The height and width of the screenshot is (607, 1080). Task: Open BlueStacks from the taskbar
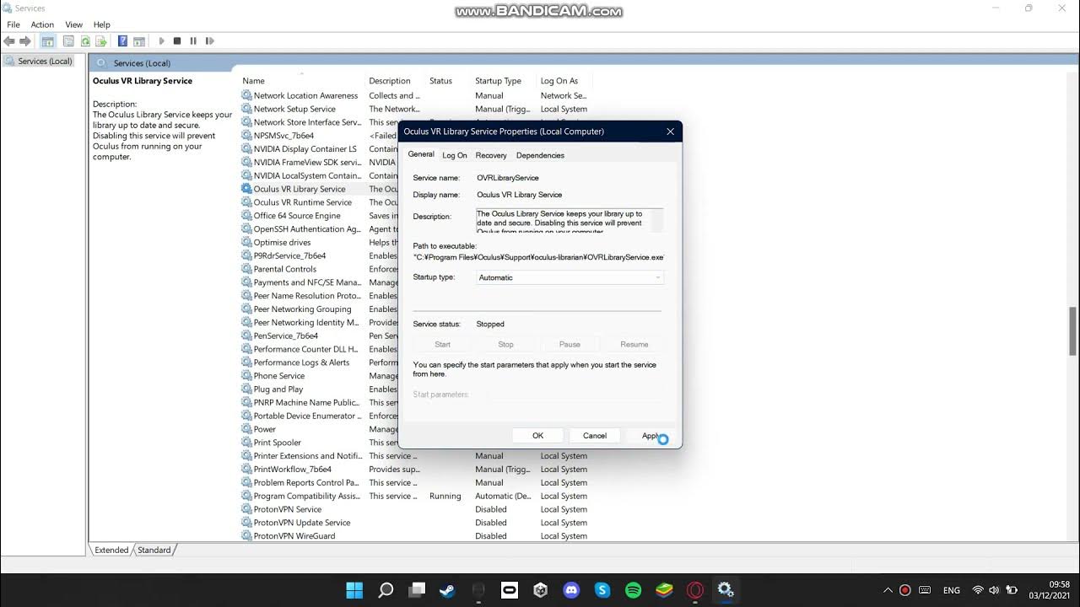pos(665,590)
